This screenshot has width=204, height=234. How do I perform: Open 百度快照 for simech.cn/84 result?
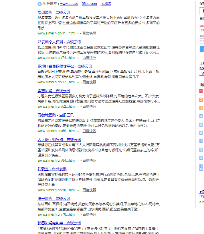pyautogui.click(x=89, y=160)
